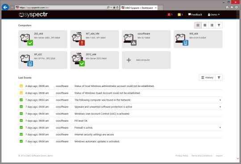Image resolution: width=241 pixels, height=164 pixels.
Task: Open the browser favorites star icon
Action: [232, 7]
